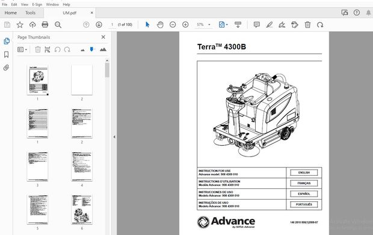Open the Help menu
The image size is (373, 235).
click(x=66, y=4)
